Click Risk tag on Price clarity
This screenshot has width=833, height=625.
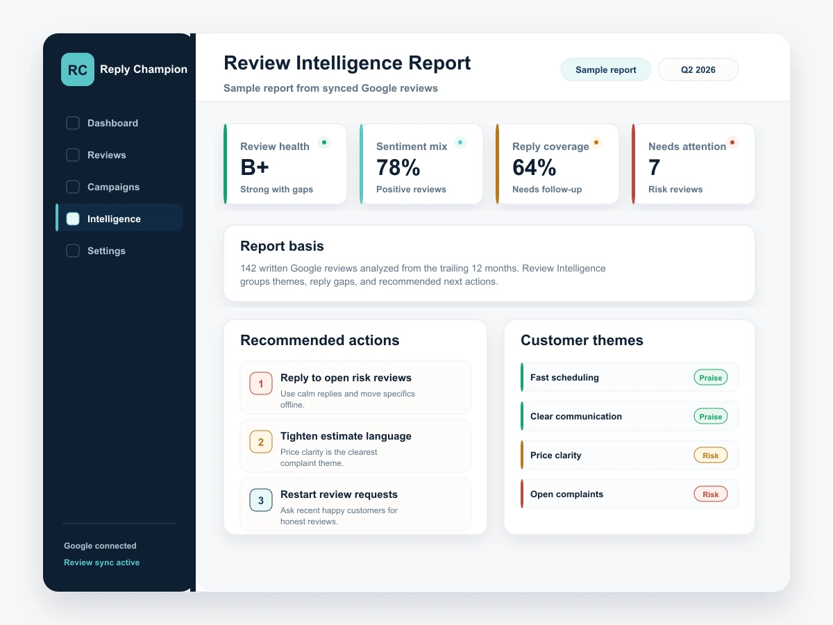pyautogui.click(x=711, y=456)
